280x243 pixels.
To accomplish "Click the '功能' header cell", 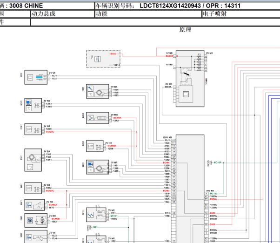I will 148,14.
